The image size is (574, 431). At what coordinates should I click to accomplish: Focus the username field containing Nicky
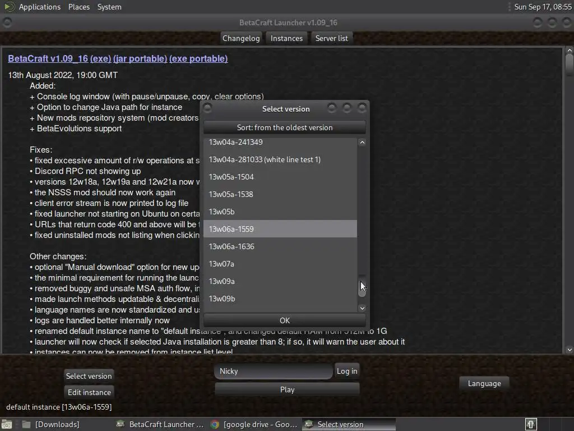point(273,372)
